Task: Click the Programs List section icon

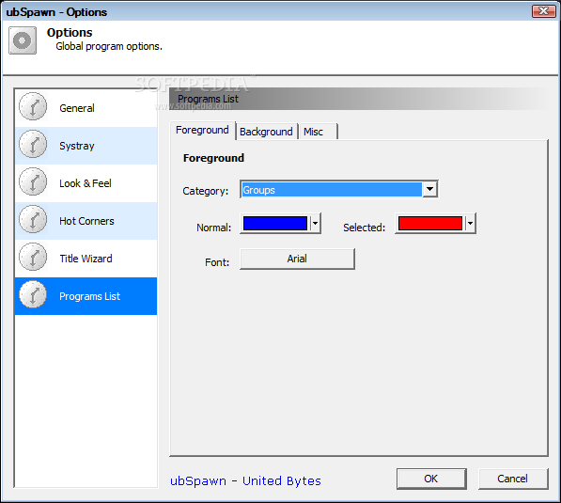Action: click(33, 294)
